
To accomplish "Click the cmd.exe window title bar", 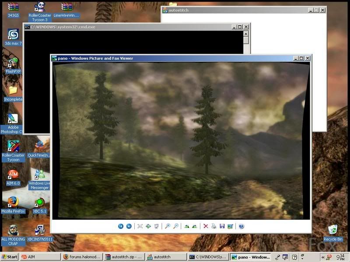I will click(127, 27).
